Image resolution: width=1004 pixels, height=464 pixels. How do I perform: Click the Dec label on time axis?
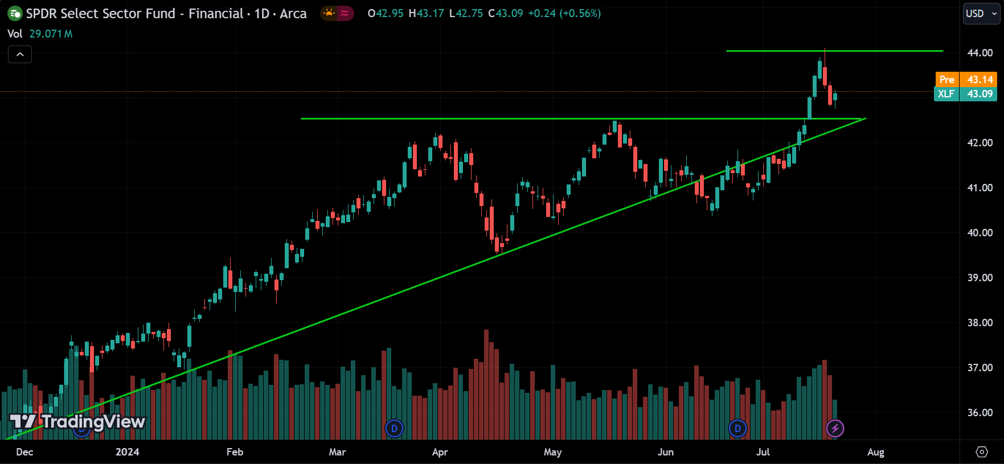click(x=24, y=452)
